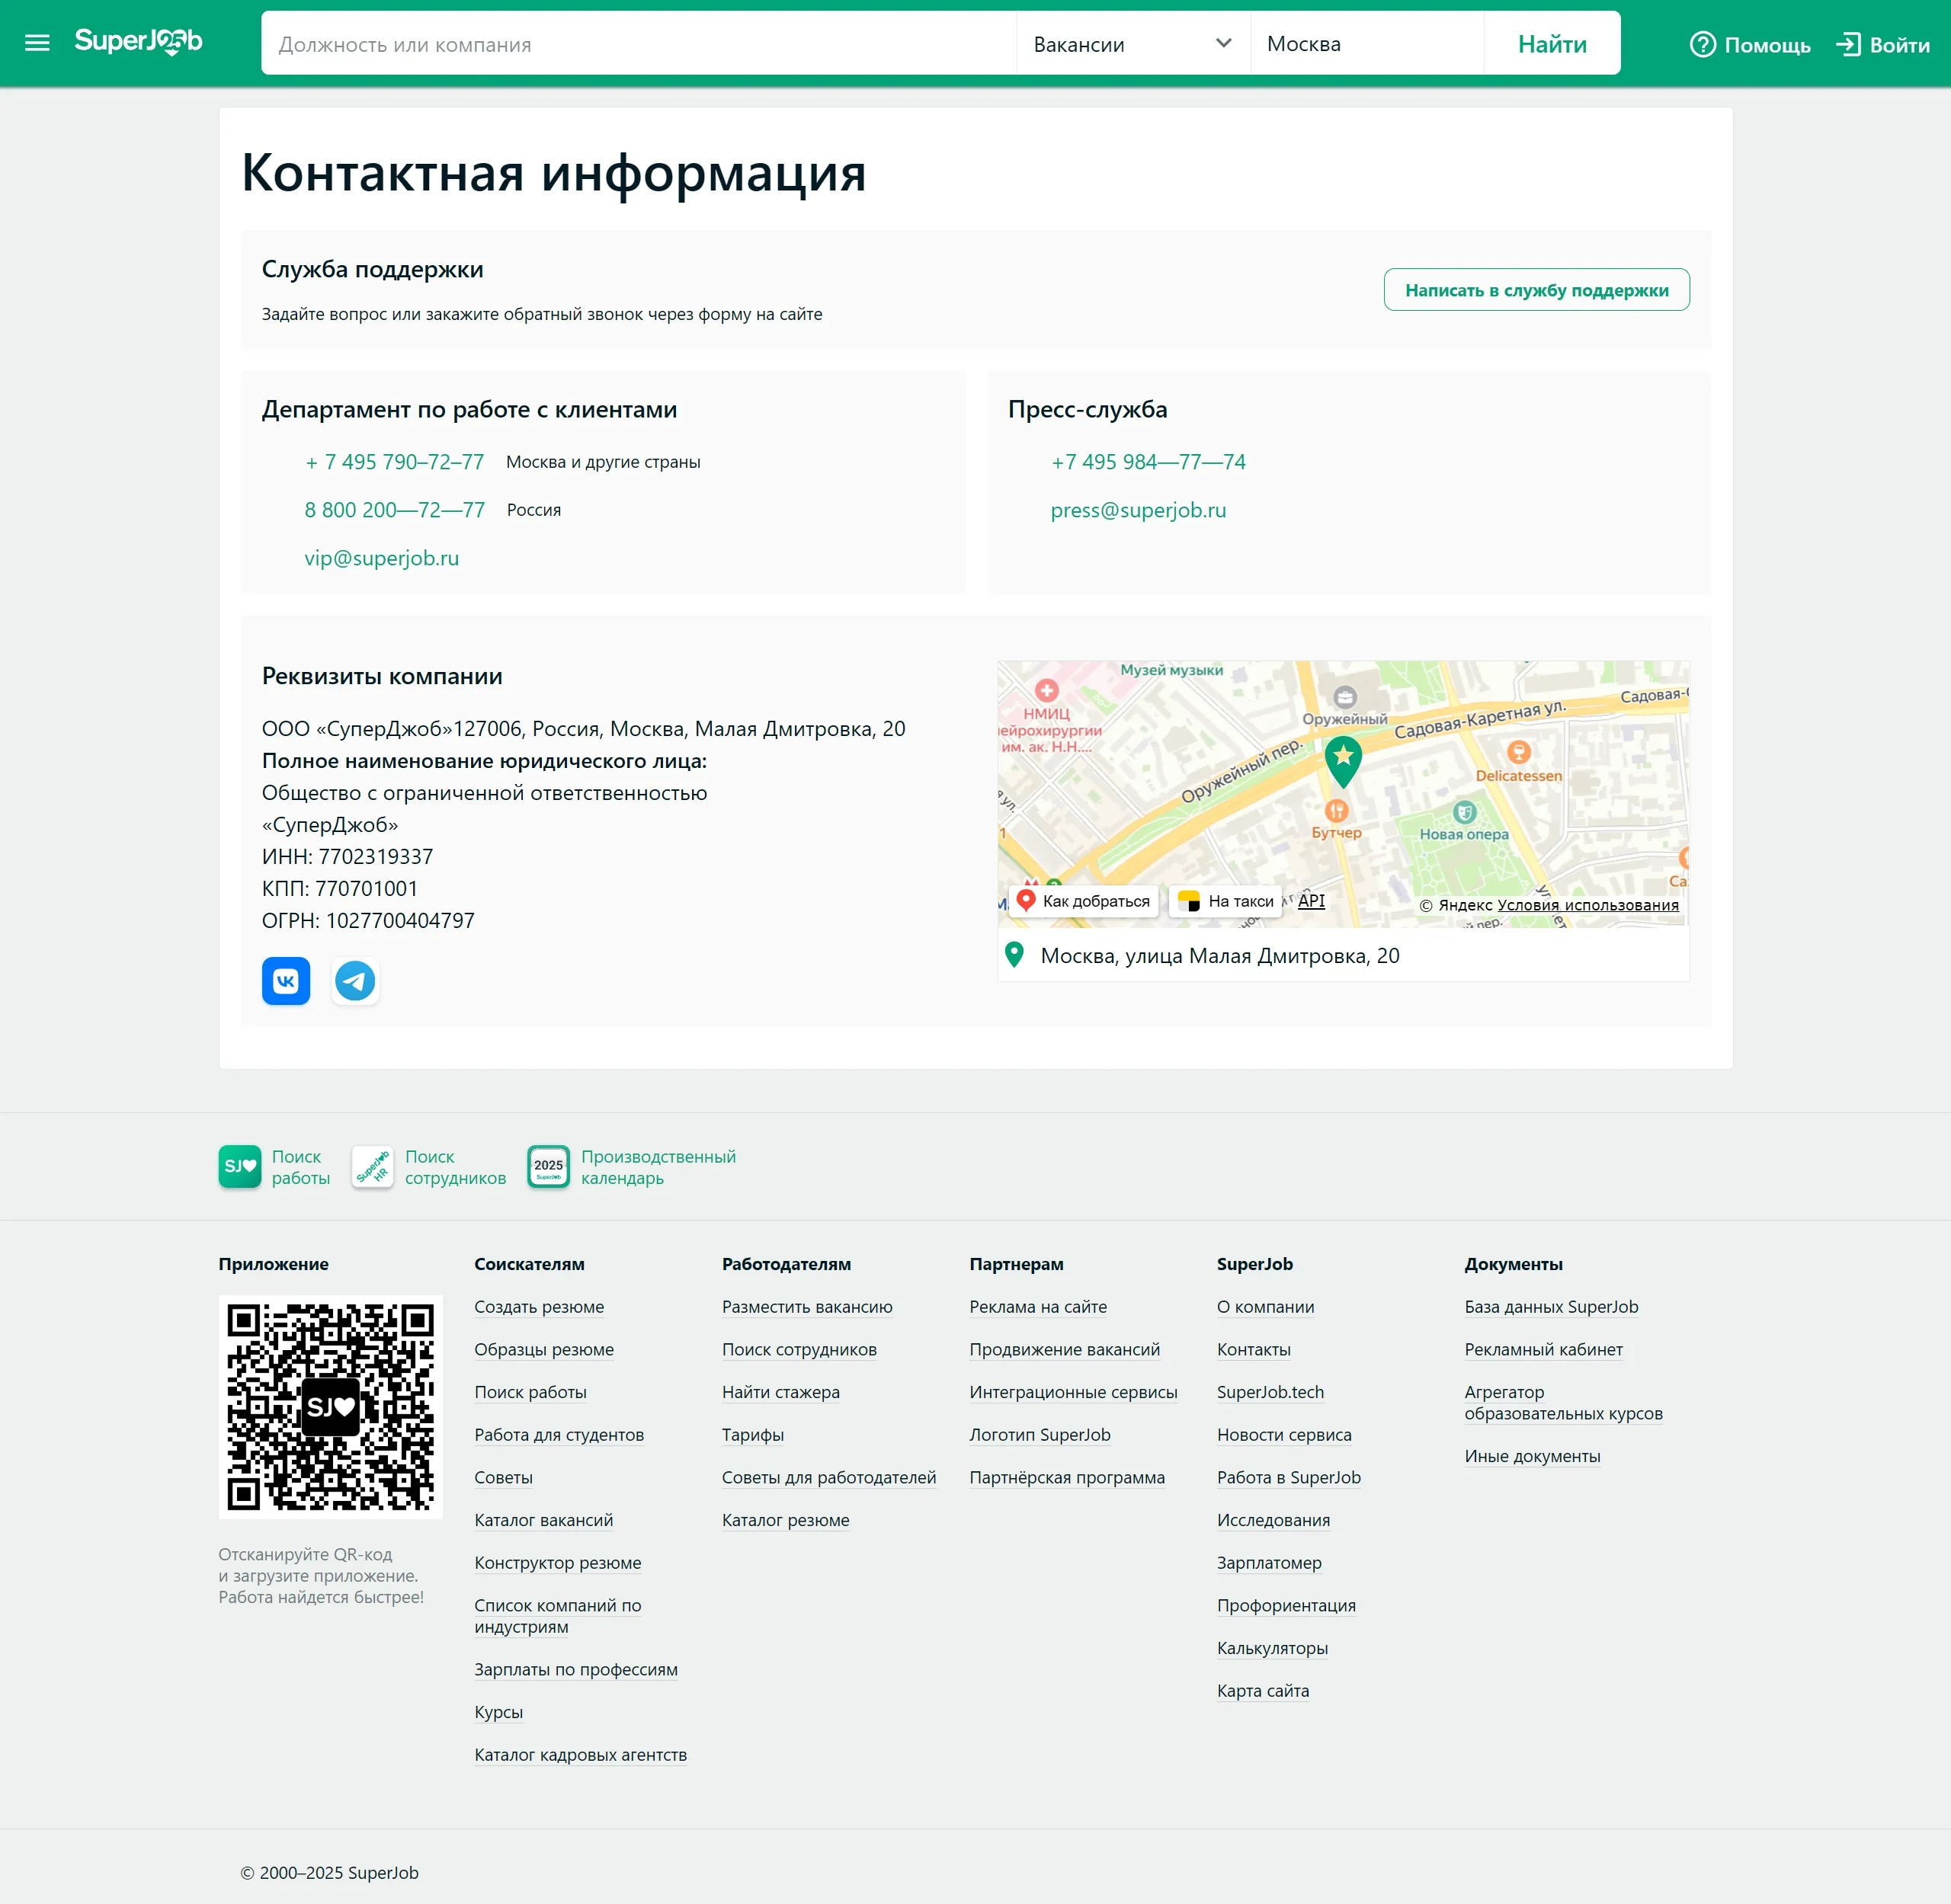Image resolution: width=1951 pixels, height=1904 pixels.
Task: Open Работа для студентов link
Action: (x=559, y=1435)
